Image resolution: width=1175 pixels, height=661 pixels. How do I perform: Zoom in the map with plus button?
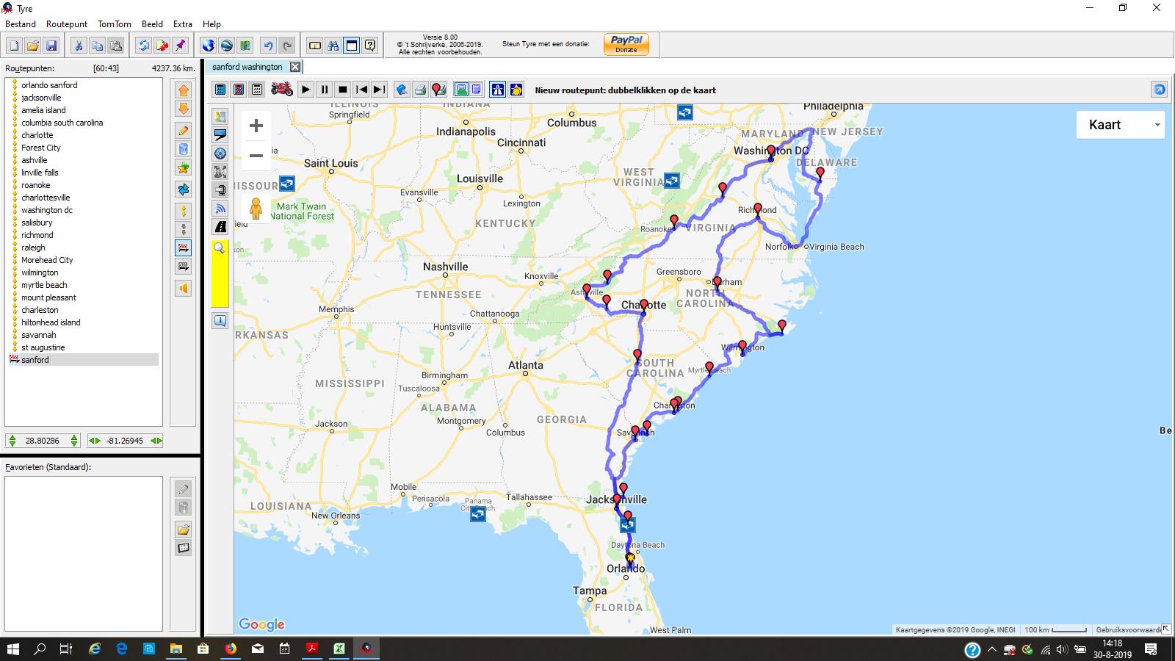[256, 126]
